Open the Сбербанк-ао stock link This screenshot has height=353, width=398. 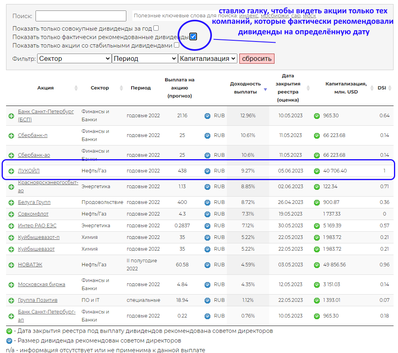(34, 155)
